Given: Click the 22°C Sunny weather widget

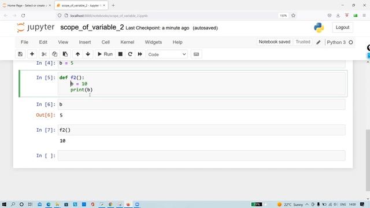Looking at the screenshot, I should pos(290,205).
